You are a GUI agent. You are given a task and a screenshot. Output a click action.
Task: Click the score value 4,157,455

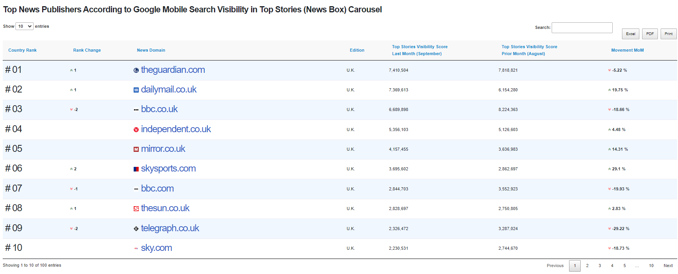[398, 149]
